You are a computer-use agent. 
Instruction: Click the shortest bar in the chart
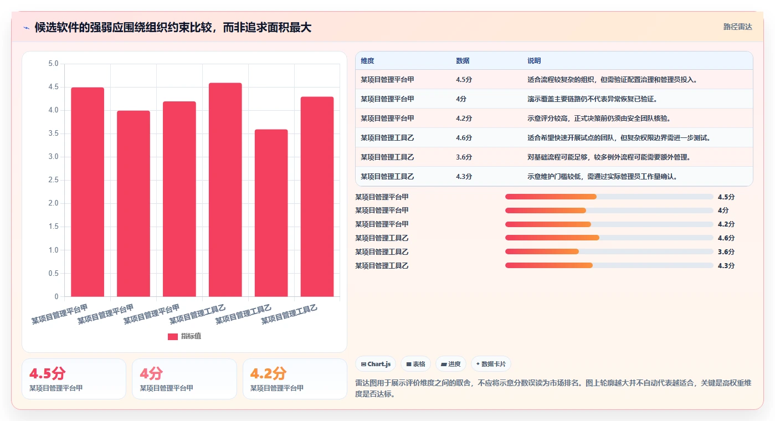click(271, 213)
